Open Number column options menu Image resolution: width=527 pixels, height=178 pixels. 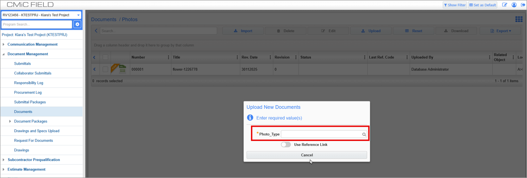coord(168,58)
